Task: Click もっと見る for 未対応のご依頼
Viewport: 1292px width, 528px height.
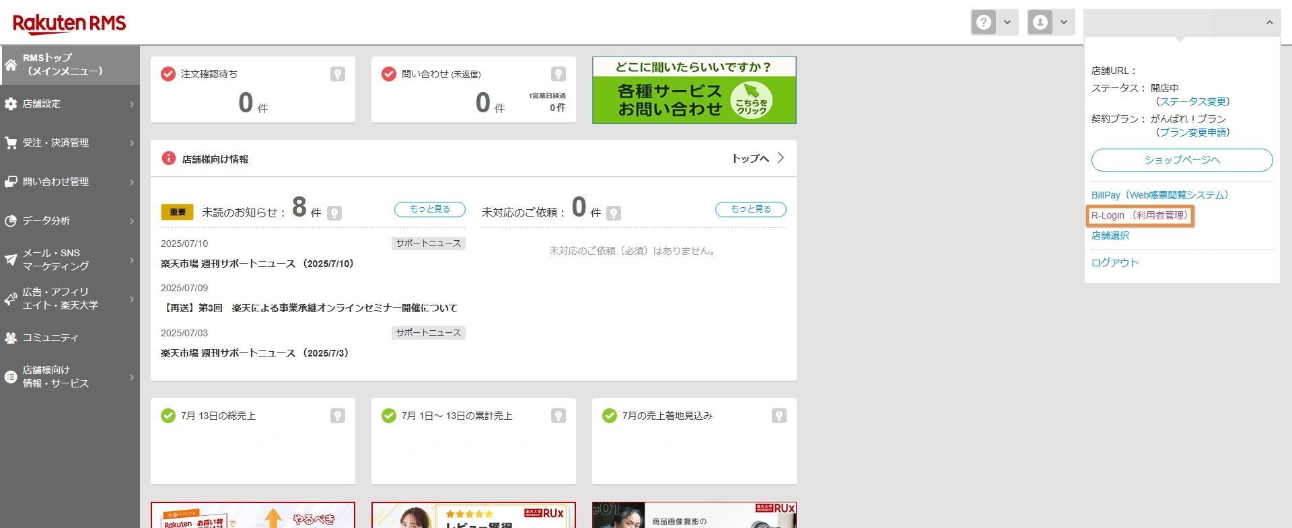Action: [751, 209]
